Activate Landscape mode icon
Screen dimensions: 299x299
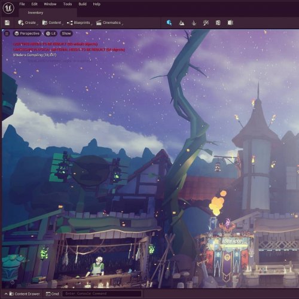point(182,23)
